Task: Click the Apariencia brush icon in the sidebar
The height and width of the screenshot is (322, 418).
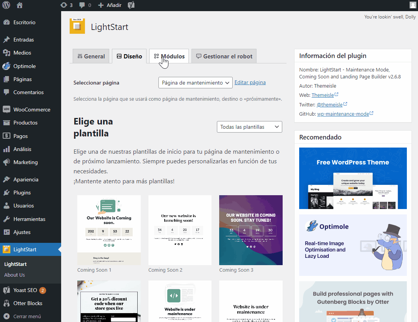Action: point(7,179)
